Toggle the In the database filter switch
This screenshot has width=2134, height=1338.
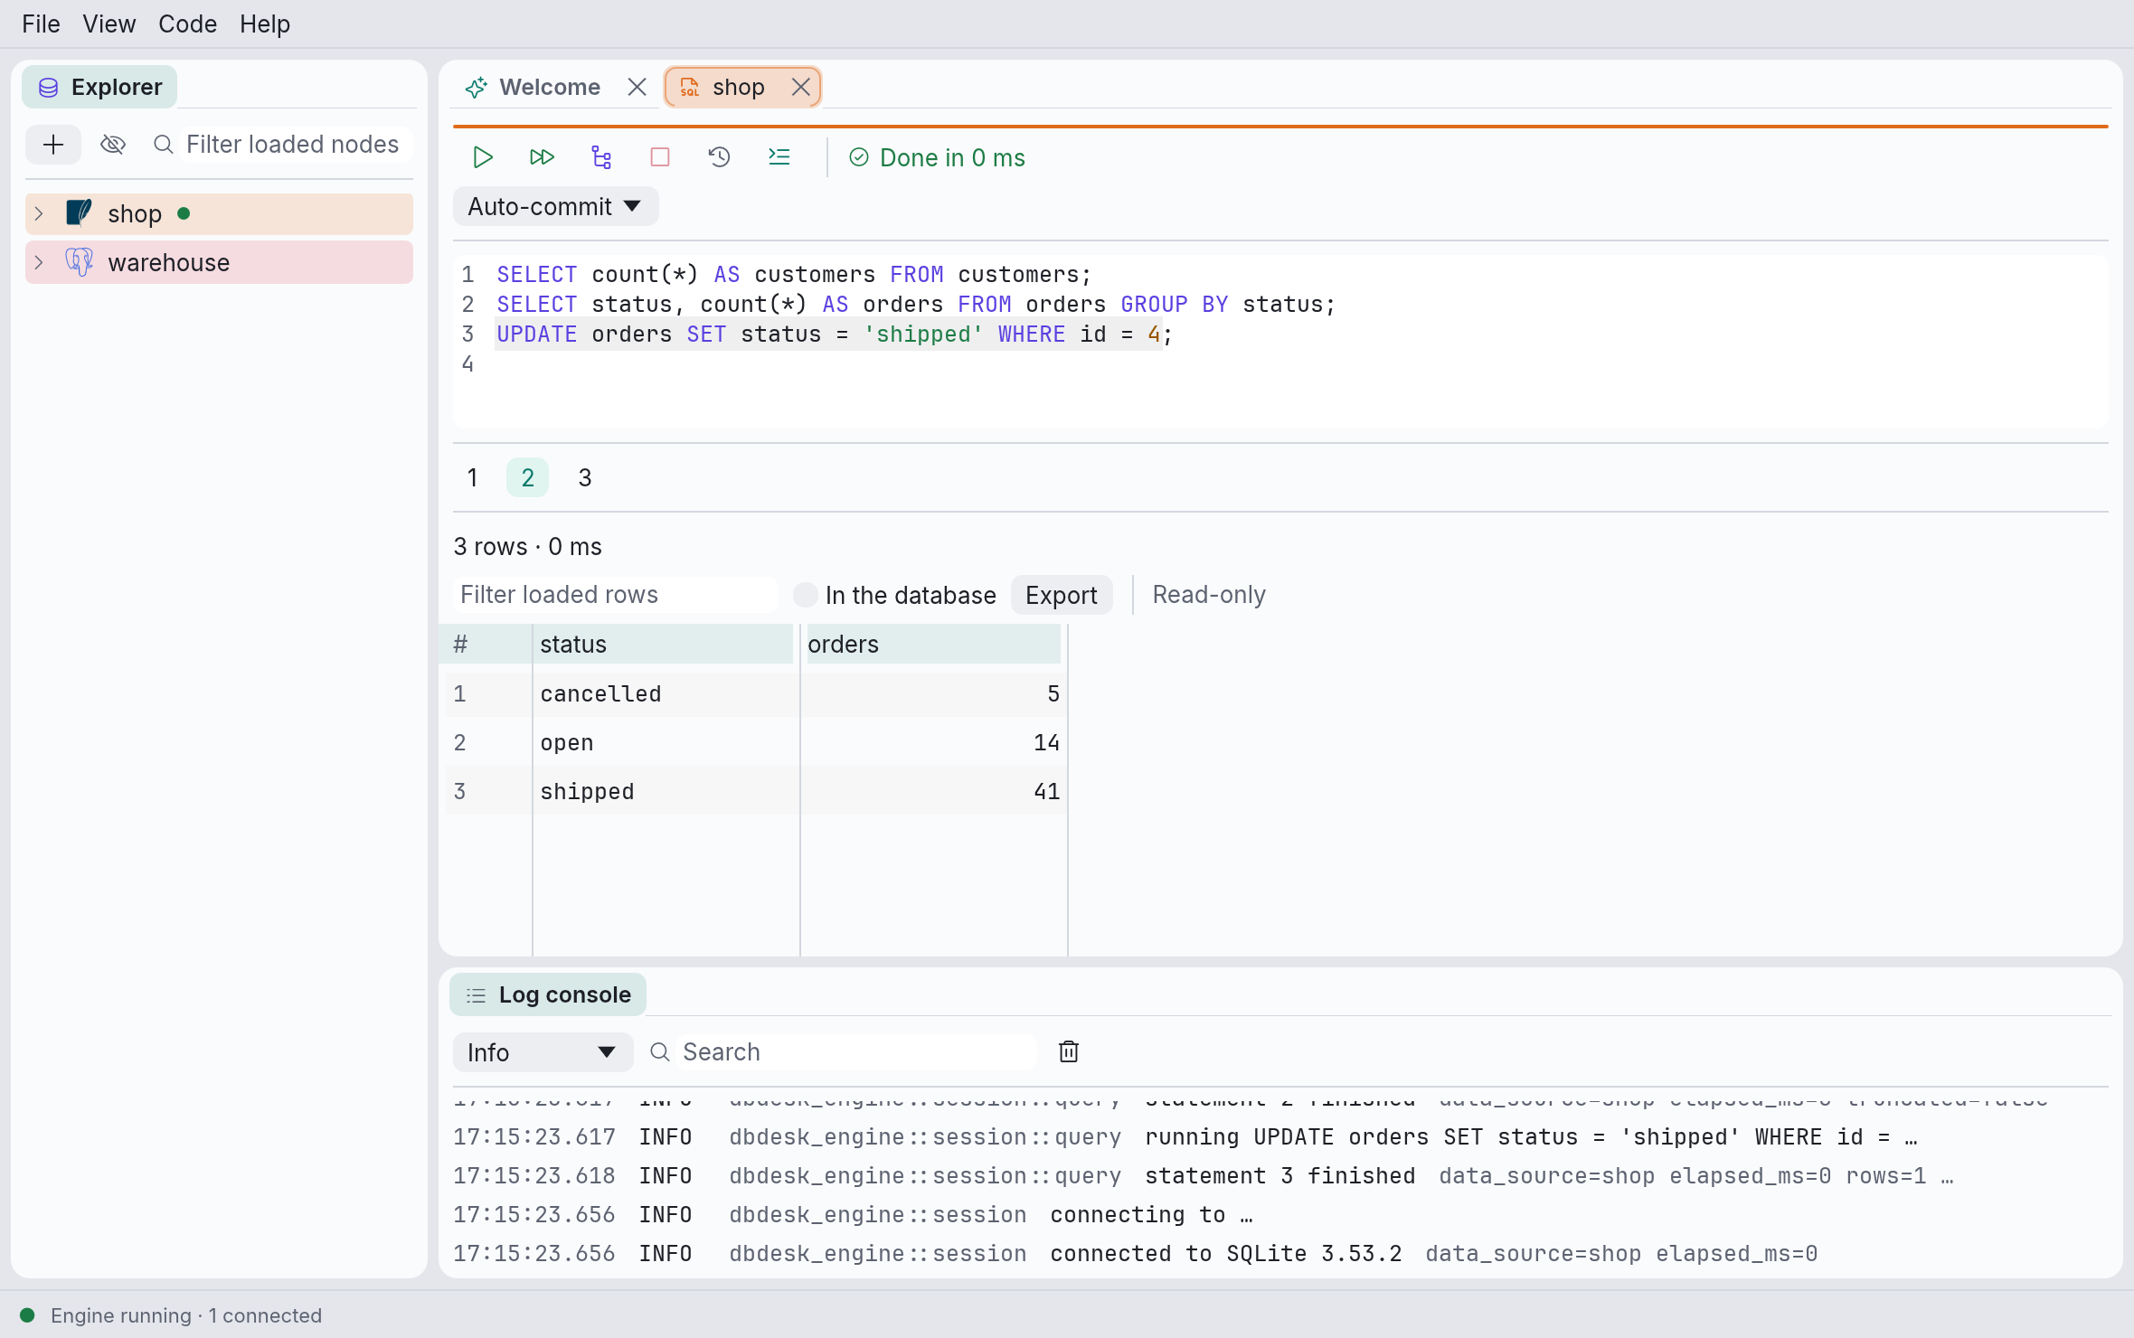[805, 595]
